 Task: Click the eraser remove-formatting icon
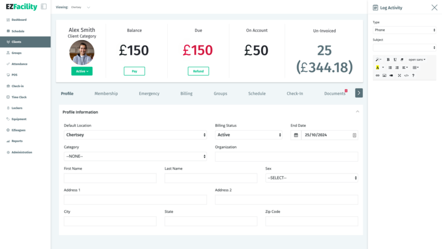(x=402, y=60)
